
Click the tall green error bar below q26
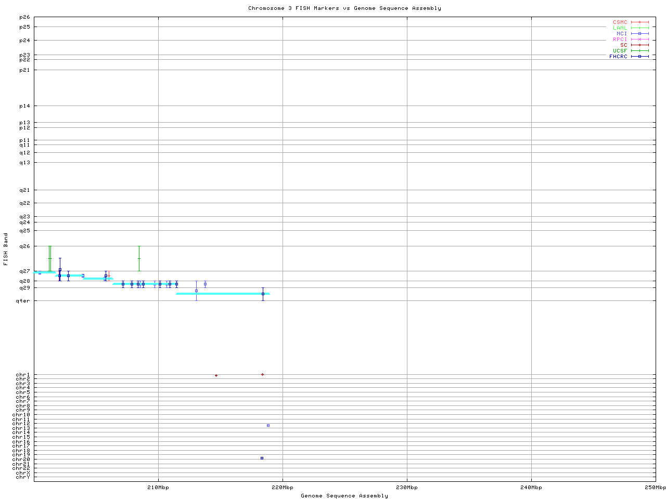(49, 258)
